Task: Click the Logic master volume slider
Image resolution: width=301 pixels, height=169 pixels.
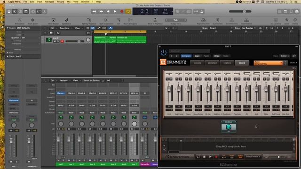Action: point(240,11)
